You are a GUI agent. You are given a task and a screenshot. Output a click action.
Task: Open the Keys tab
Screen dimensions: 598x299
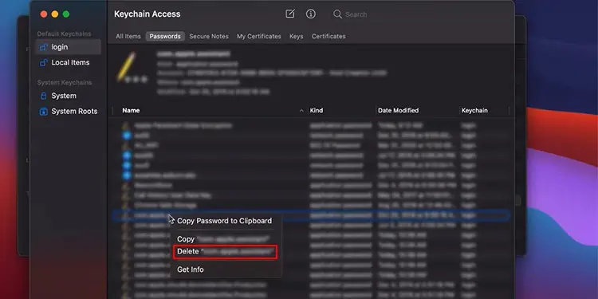296,36
